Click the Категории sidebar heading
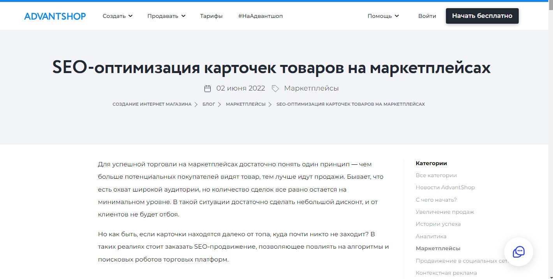The image size is (553, 279). [431, 163]
